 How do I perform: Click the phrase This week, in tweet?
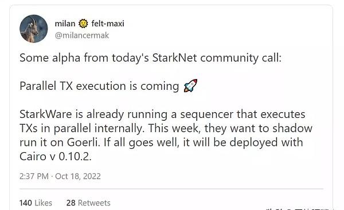point(174,128)
